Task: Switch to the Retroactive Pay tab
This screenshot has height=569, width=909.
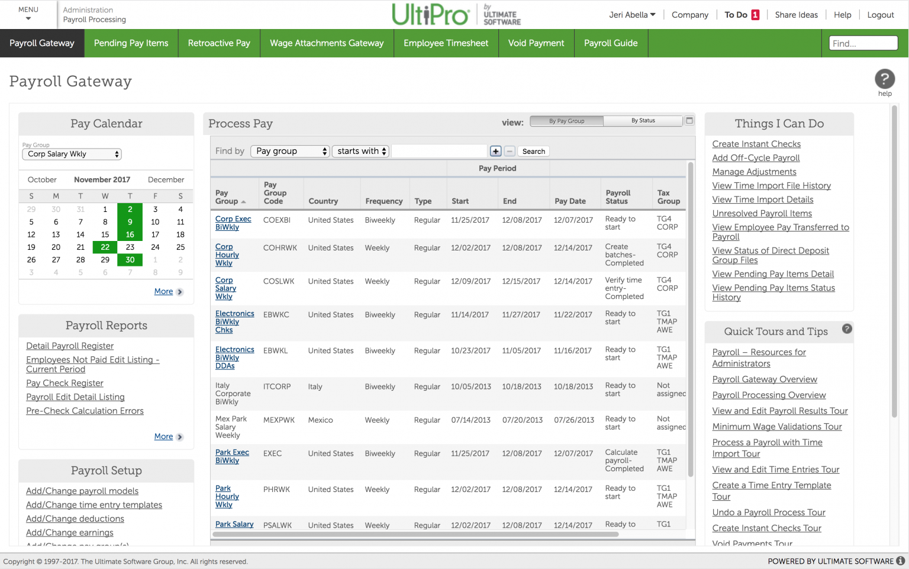Action: [x=218, y=43]
